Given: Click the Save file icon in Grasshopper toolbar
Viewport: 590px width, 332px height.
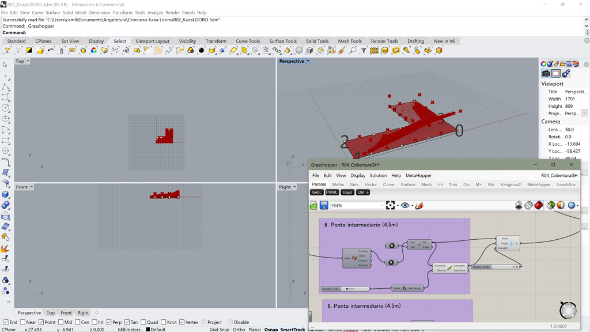Looking at the screenshot, I should (324, 205).
